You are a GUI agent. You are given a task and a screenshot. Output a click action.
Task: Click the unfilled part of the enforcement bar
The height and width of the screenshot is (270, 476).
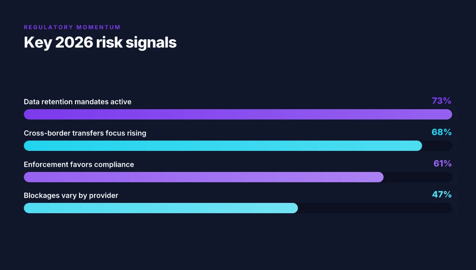418,177
